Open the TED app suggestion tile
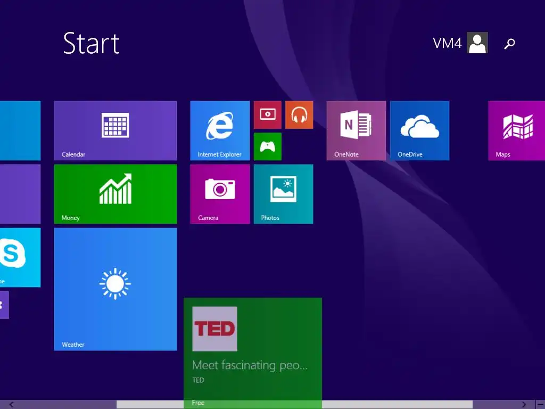Viewport: 545px width, 409px height. 253,353
